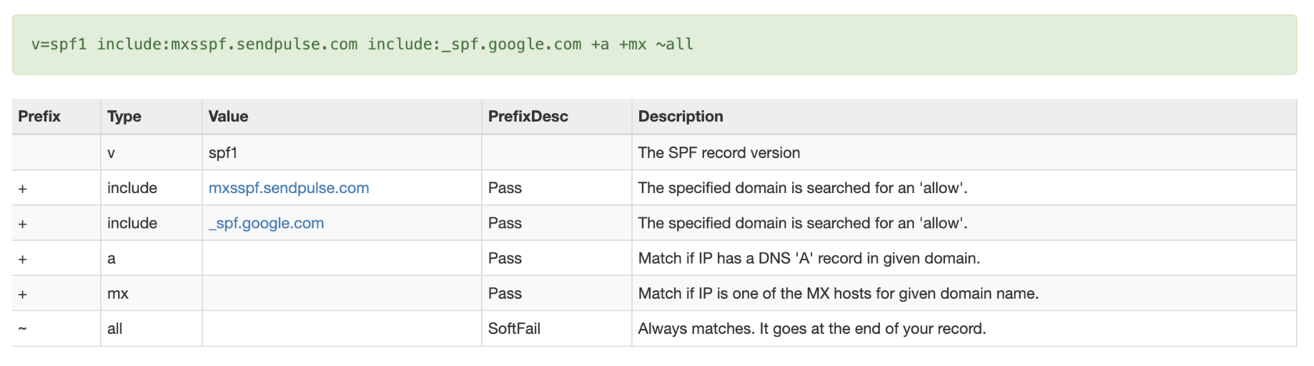Click the MX hosts description text

[838, 294]
